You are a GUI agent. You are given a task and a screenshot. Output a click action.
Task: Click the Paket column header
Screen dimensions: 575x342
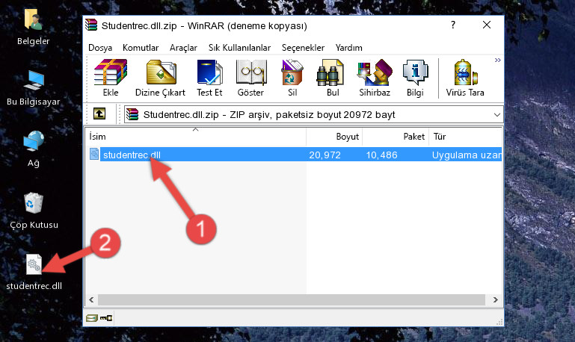tap(396, 137)
